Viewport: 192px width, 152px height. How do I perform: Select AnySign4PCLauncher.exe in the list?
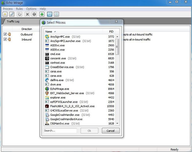80,41
